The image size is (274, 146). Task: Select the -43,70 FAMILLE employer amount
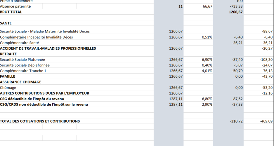coord(267,76)
